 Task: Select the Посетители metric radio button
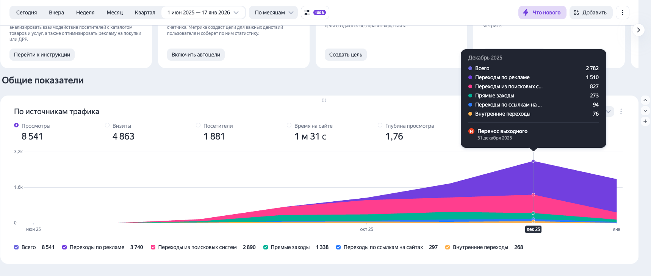point(198,125)
